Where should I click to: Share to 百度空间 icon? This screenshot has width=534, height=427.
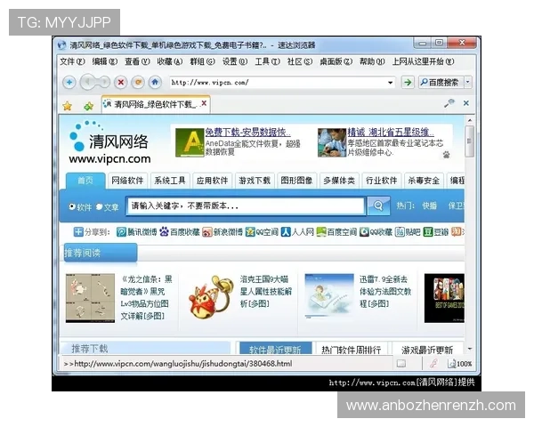point(321,232)
